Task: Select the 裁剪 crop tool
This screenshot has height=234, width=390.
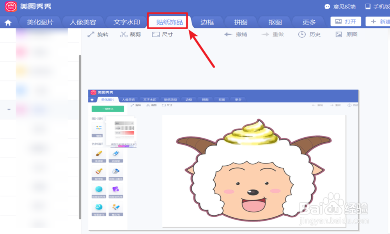Action: point(130,35)
